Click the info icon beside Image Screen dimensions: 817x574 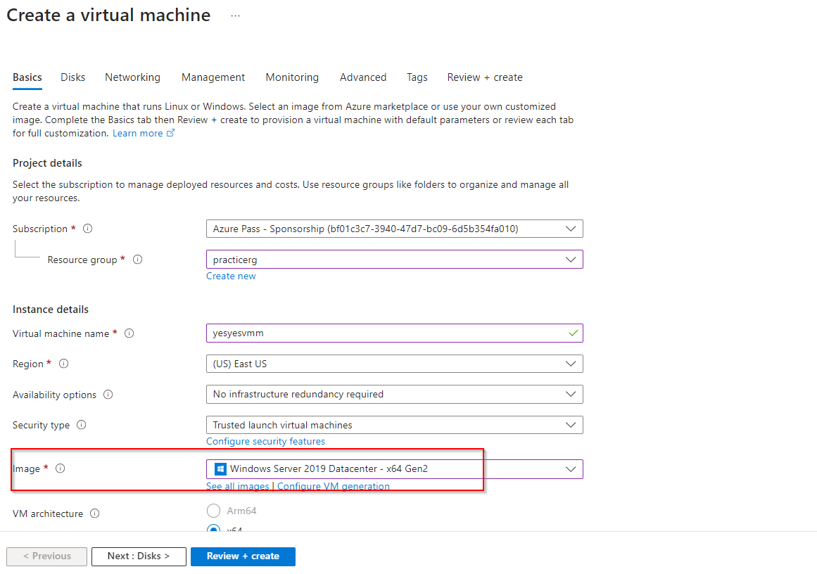[60, 468]
